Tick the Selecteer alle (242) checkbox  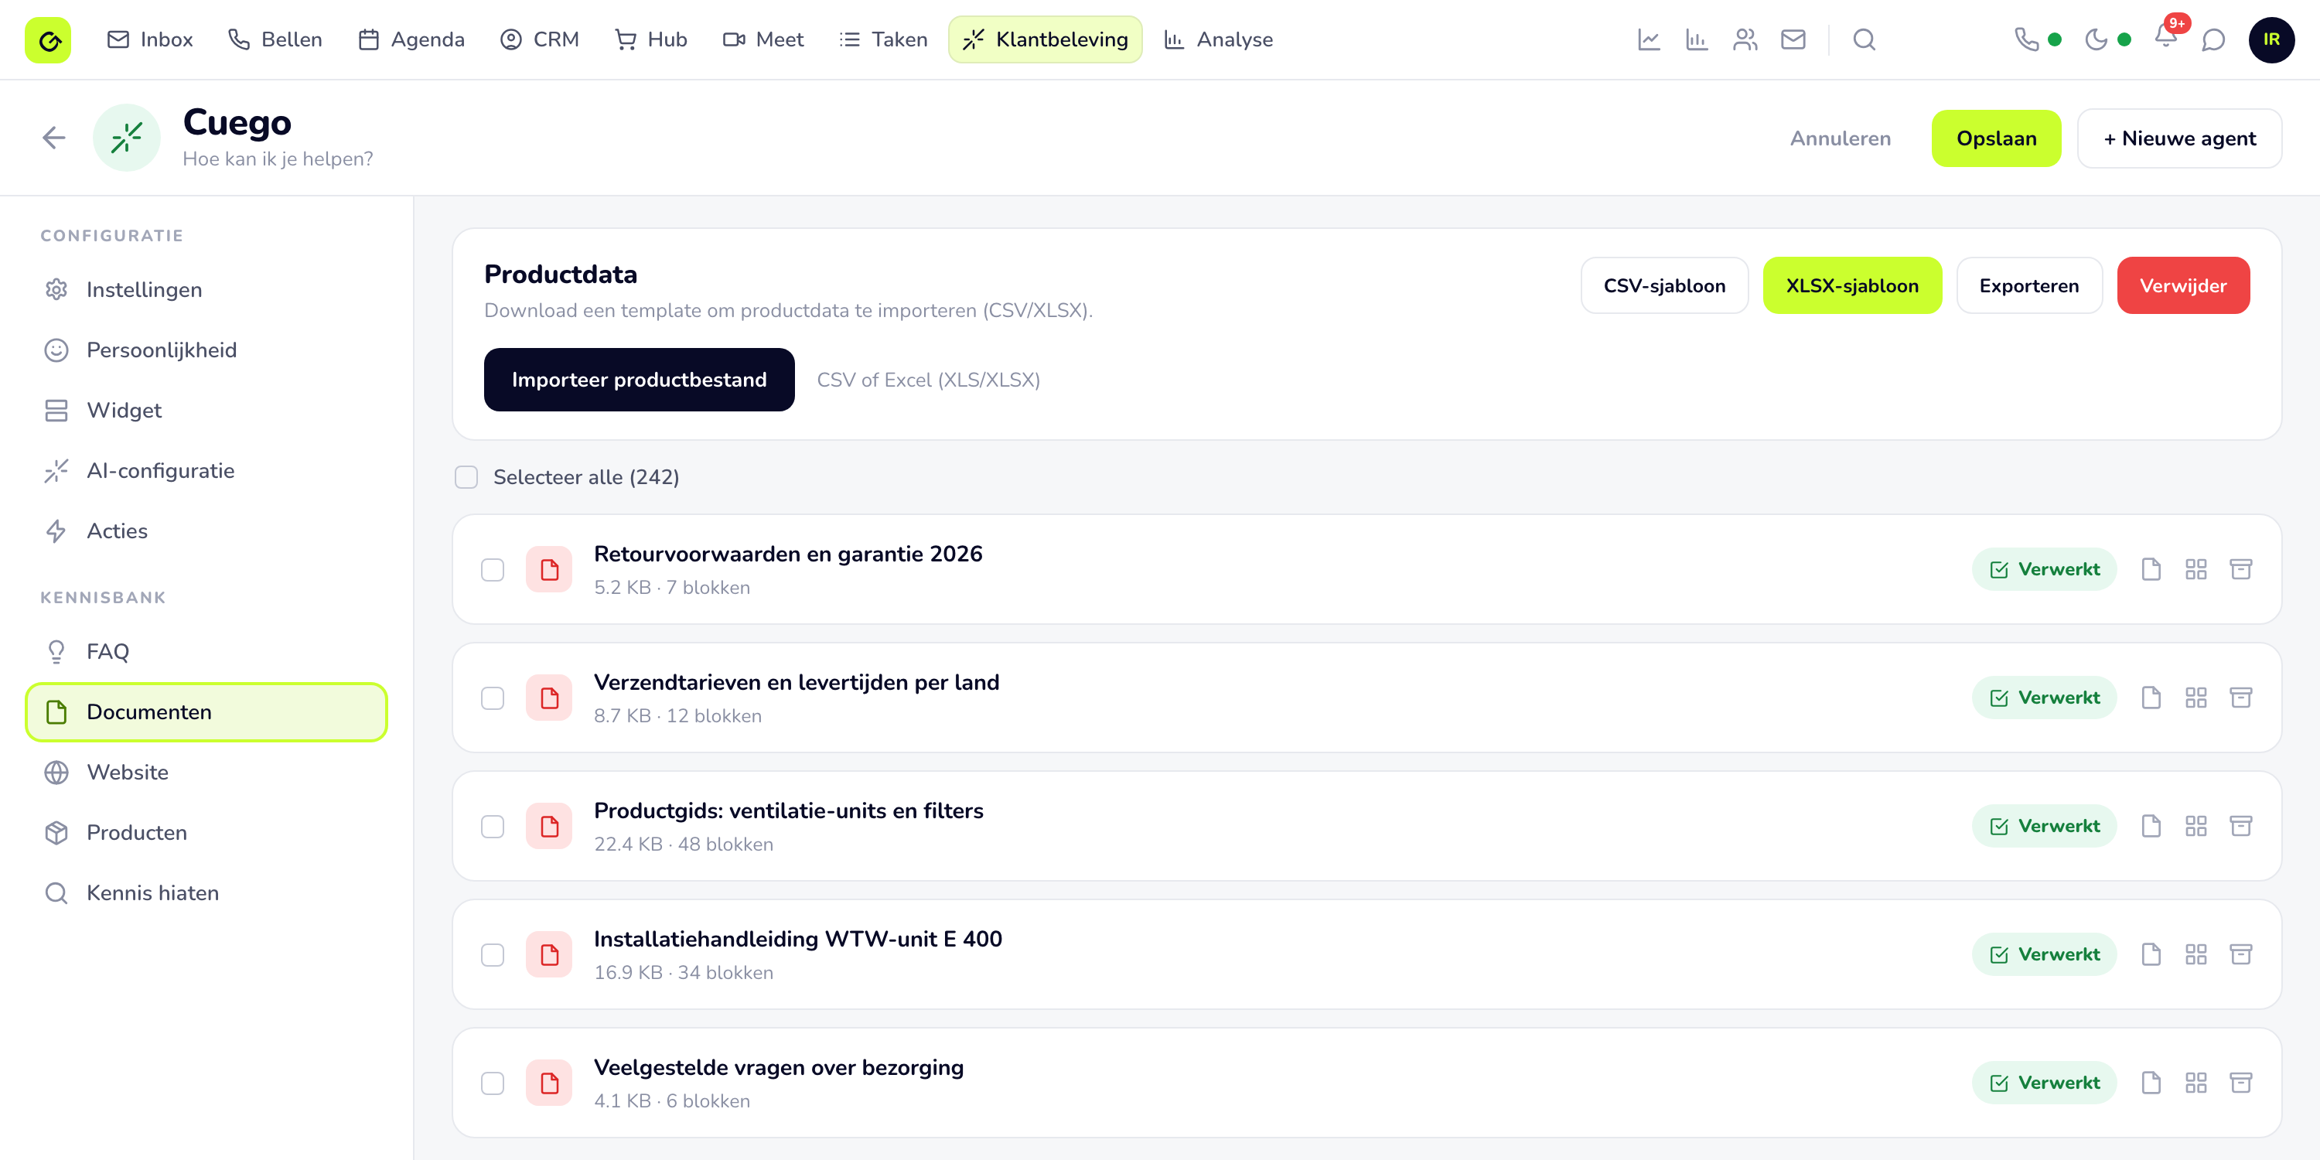click(466, 477)
